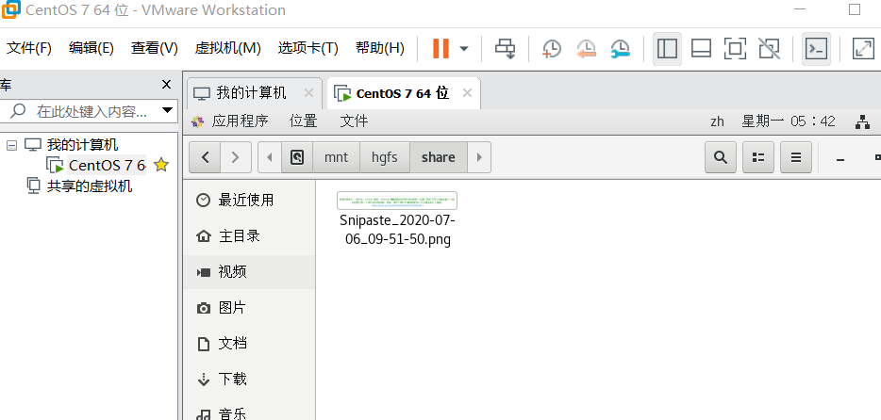
Task: Click the zh input language indicator
Action: 717,121
